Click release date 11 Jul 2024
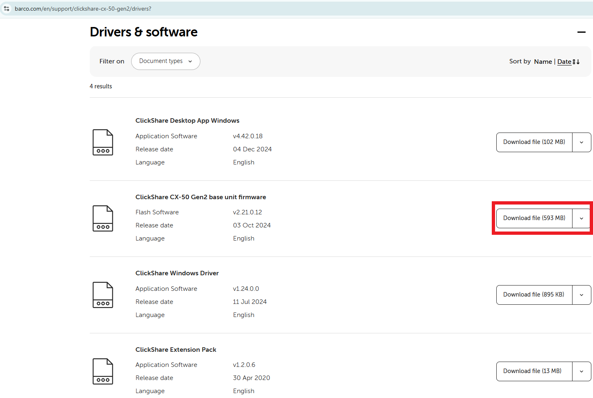 (x=250, y=302)
